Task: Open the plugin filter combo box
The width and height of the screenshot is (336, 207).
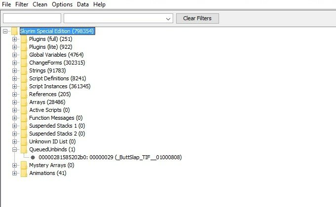Action: point(118,18)
